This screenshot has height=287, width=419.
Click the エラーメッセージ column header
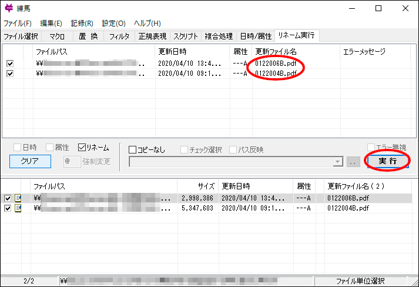point(376,51)
